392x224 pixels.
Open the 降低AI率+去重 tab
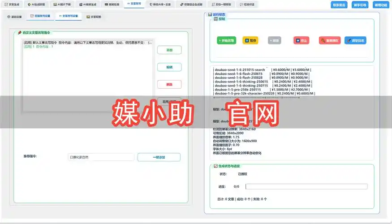point(160,4)
